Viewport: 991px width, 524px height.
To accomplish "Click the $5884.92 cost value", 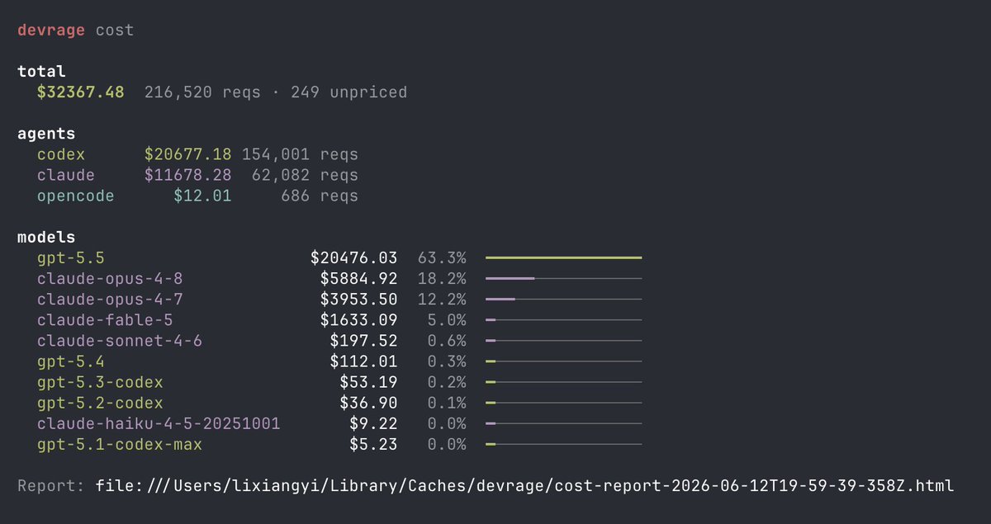I will (x=358, y=279).
